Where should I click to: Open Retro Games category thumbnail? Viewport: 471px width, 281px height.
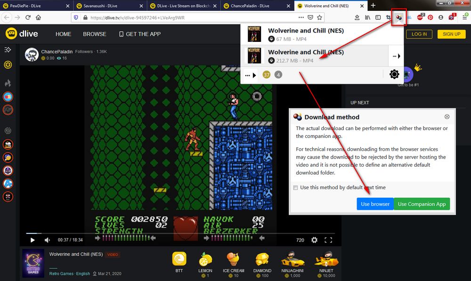[33, 263]
